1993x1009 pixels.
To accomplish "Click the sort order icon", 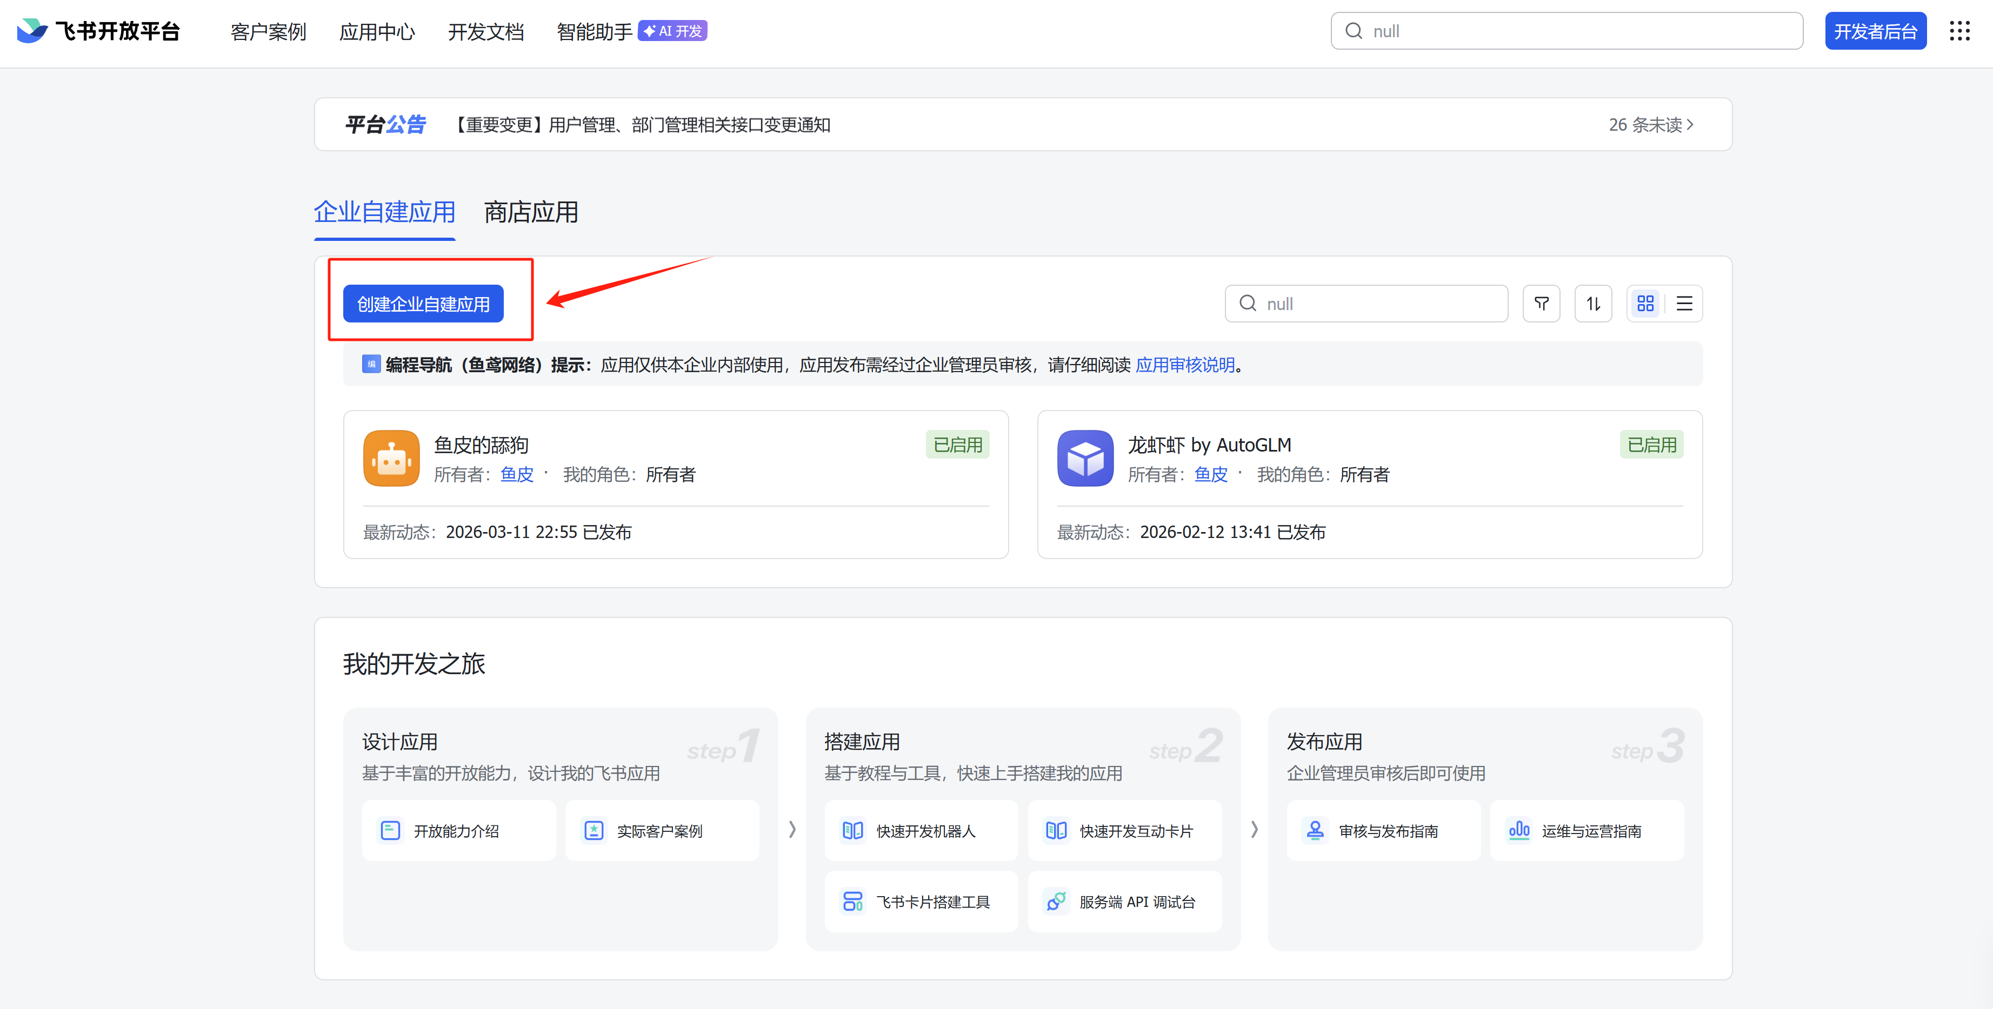I will point(1592,304).
